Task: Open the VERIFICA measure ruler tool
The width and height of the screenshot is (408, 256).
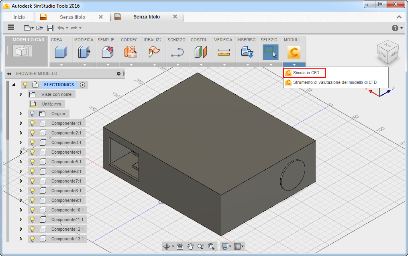Action: click(x=224, y=52)
